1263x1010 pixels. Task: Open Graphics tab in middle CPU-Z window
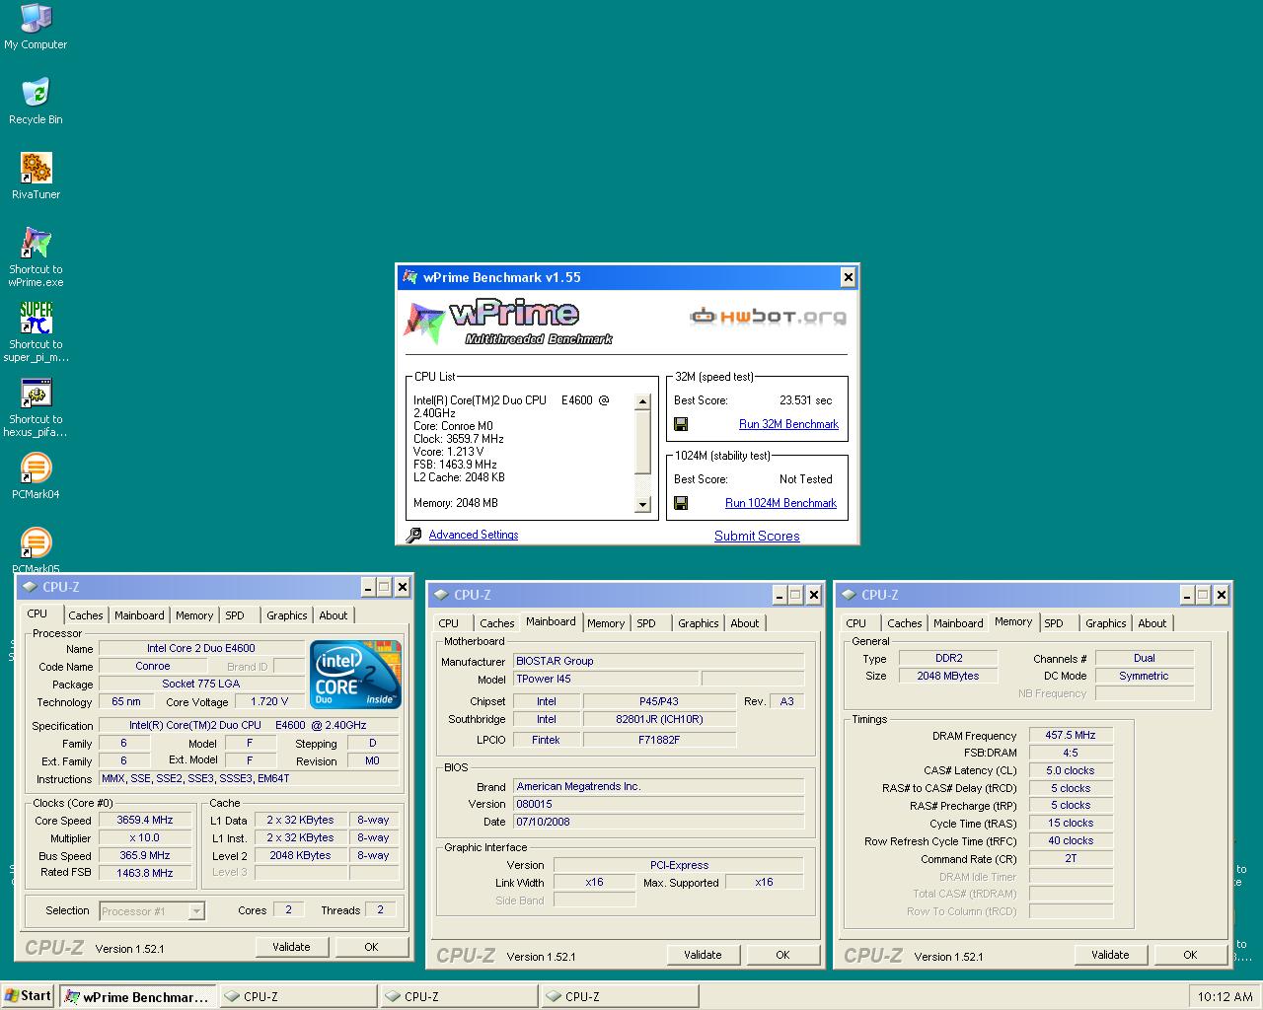coord(699,623)
